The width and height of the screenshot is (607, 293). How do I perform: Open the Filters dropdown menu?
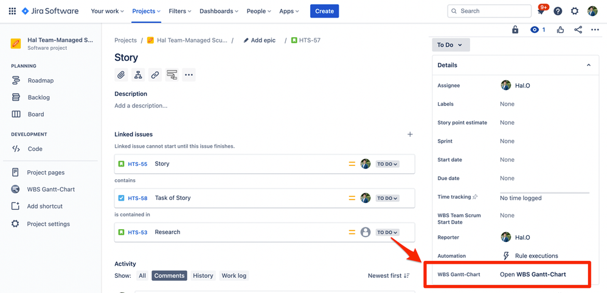pyautogui.click(x=180, y=11)
